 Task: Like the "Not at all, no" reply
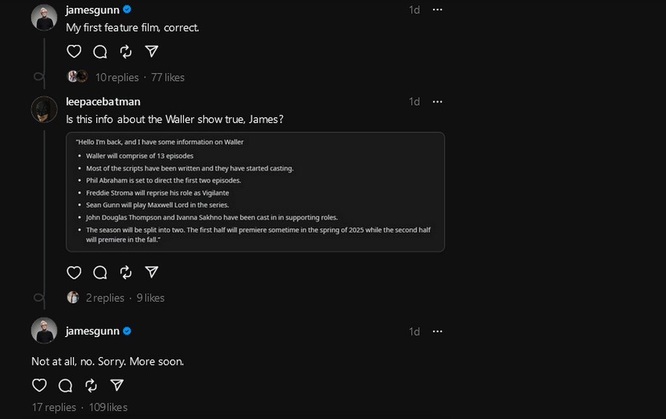tap(40, 385)
